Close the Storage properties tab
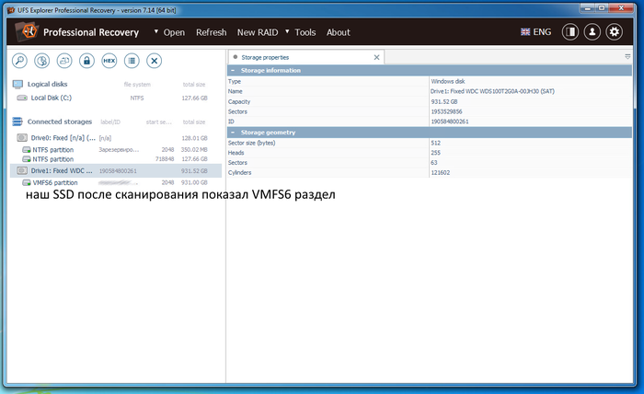 point(376,57)
